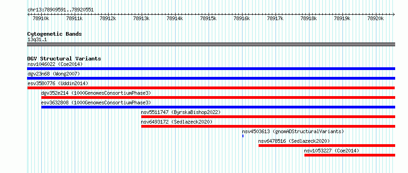
Task: Click the 78915k ruler tick label
Action: tap(209, 18)
